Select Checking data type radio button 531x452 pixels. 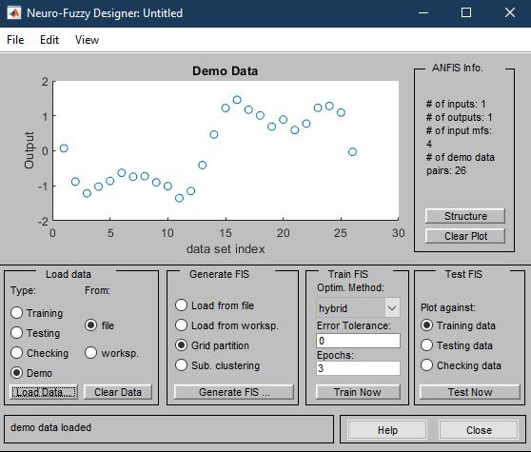[x=16, y=353]
